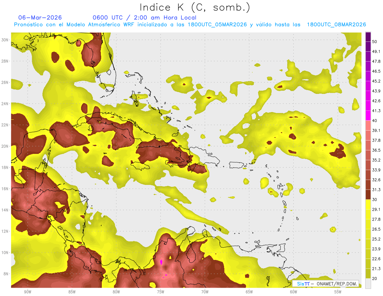Viewport: 383px width, 296px height.
Task: Click the 8N latitude axis label
Action: [x=6, y=274]
